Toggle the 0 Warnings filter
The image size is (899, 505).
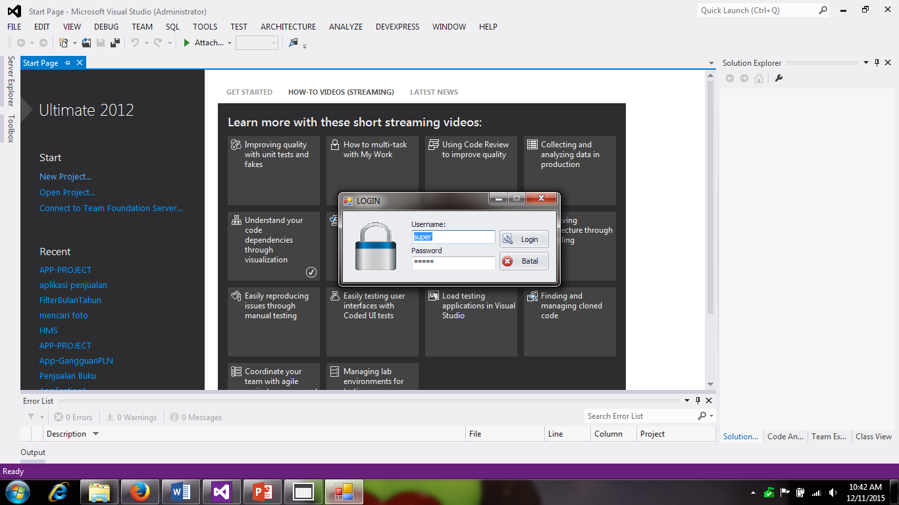[x=132, y=417]
